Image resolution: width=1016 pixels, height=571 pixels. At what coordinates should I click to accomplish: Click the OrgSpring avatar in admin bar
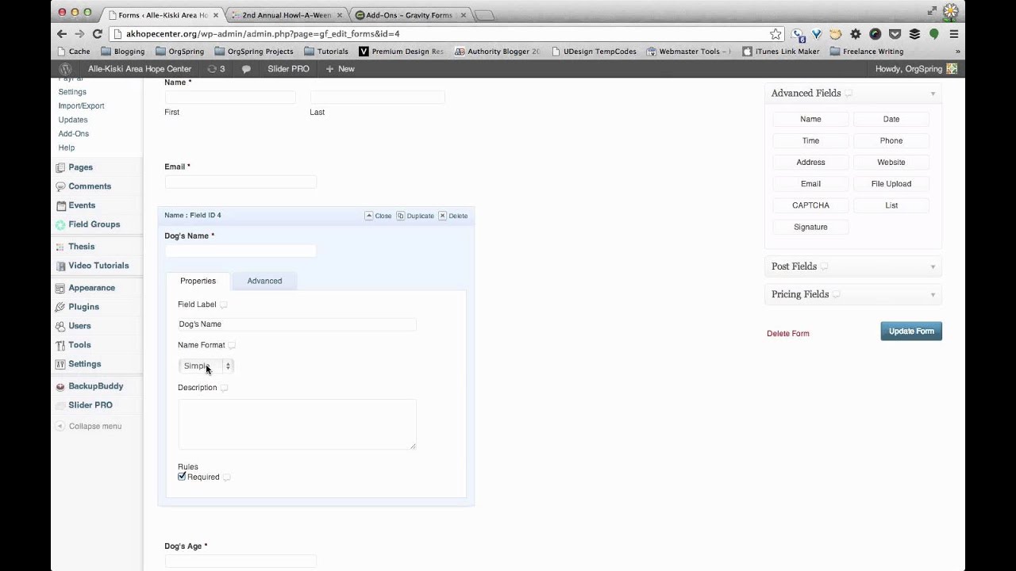(952, 69)
